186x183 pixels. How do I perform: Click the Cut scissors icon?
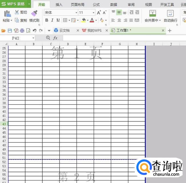tap(17, 12)
